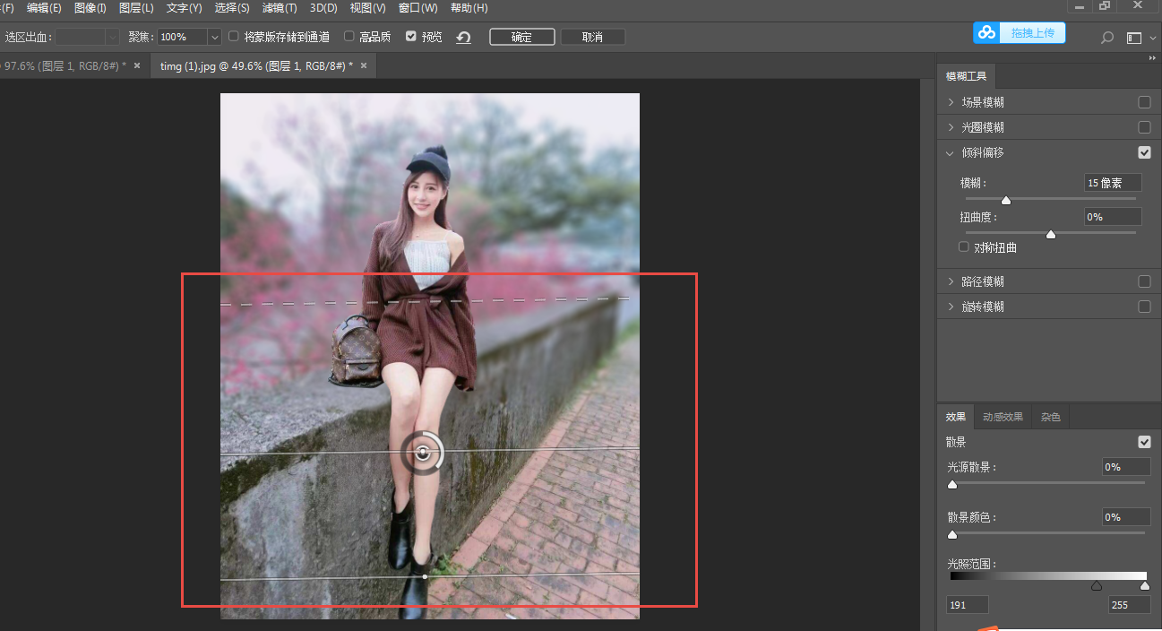Open the 滤镜(T) menu
The width and height of the screenshot is (1162, 631).
click(280, 8)
